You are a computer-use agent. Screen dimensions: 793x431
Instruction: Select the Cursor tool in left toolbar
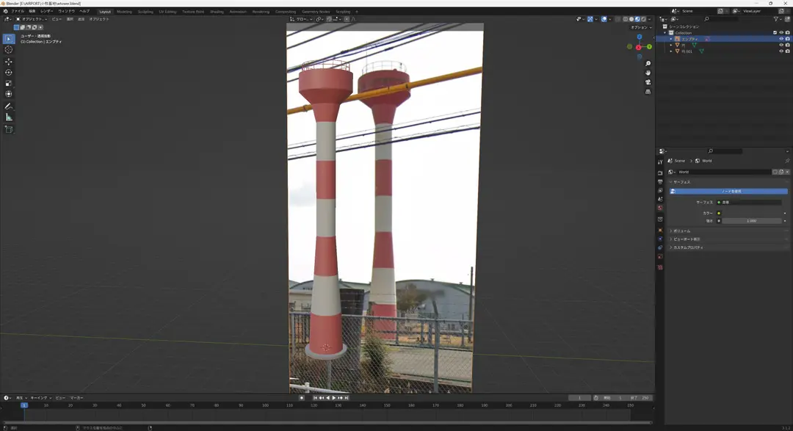(9, 50)
